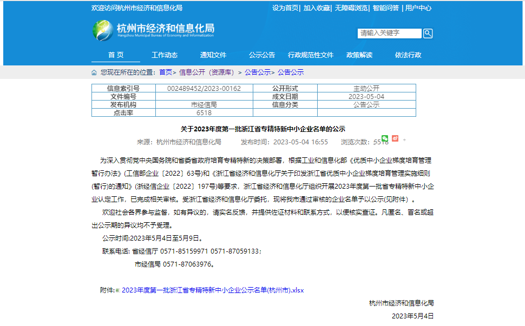Download the 2023年度 xlsx attachment
Viewport: 525px width, 326px height.
click(213, 290)
